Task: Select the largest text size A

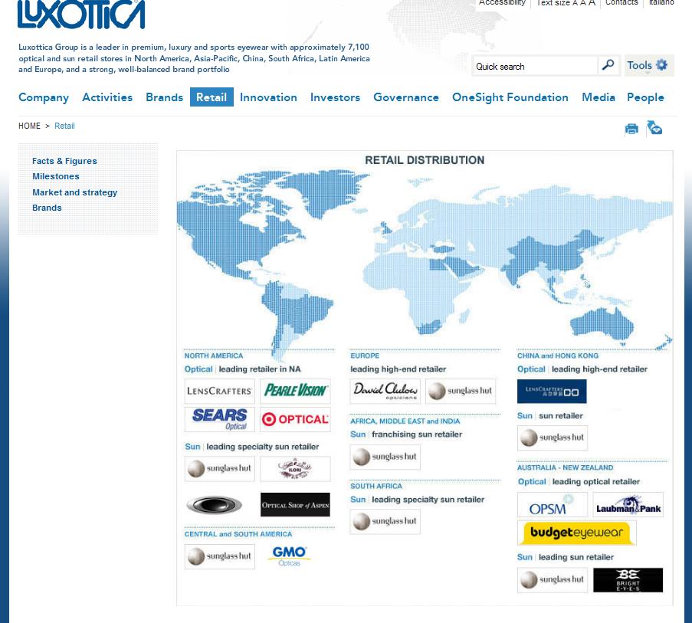Action: [x=592, y=2]
